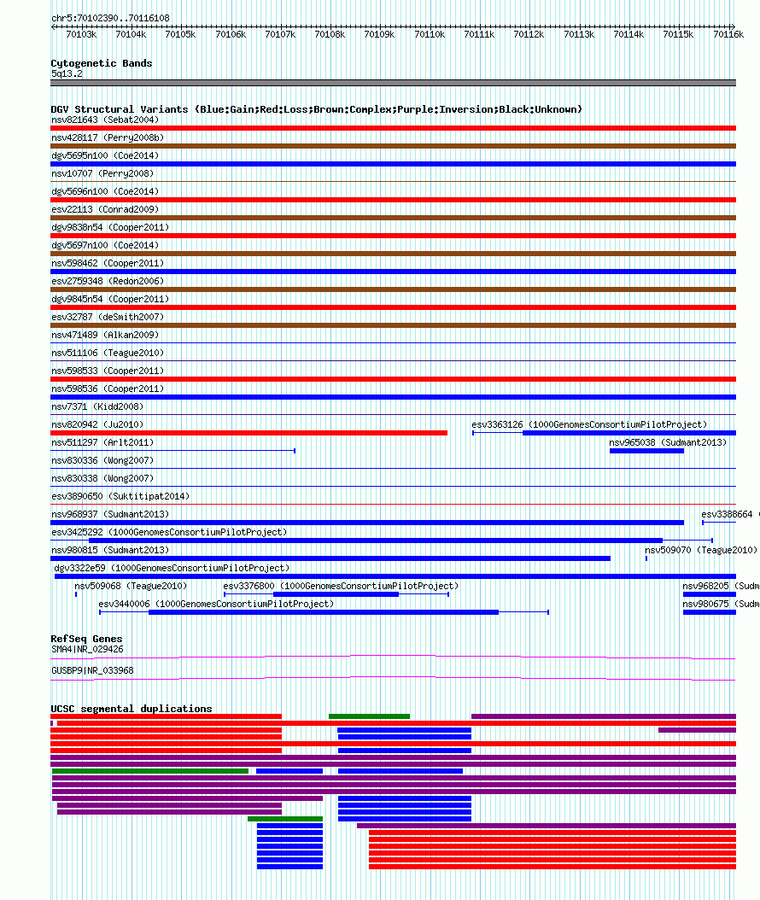
Task: Click the nsv10707 (Perry2008) label
Action: pos(102,173)
